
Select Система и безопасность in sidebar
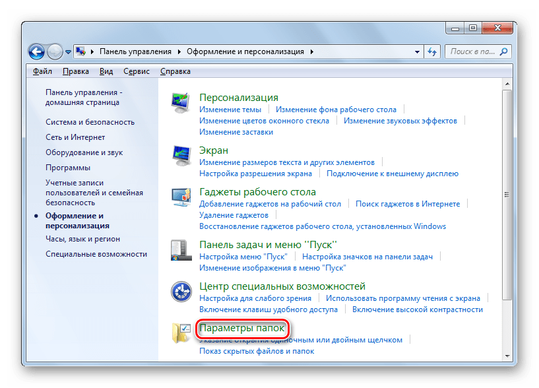(90, 122)
